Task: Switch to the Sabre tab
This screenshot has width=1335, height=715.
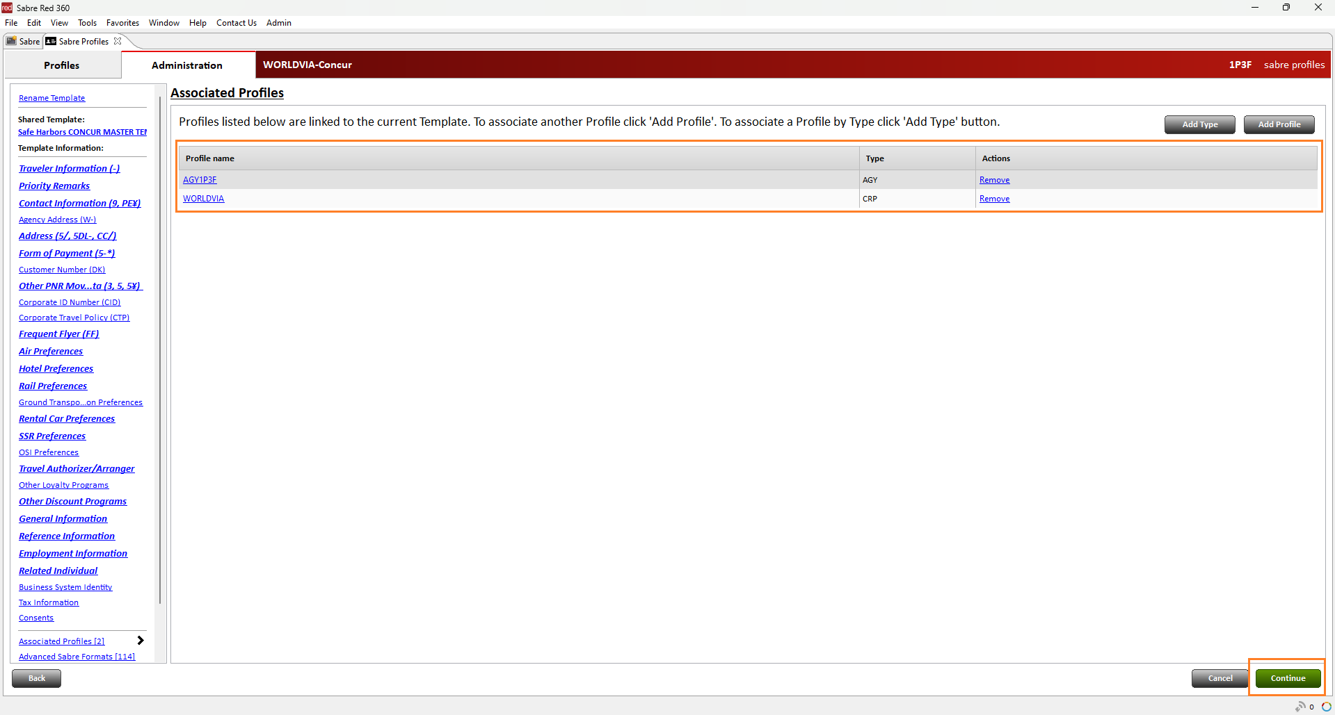Action: click(24, 42)
